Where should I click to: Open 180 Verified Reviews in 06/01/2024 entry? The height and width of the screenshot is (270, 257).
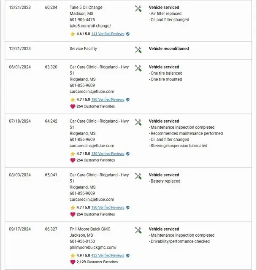pos(108,100)
